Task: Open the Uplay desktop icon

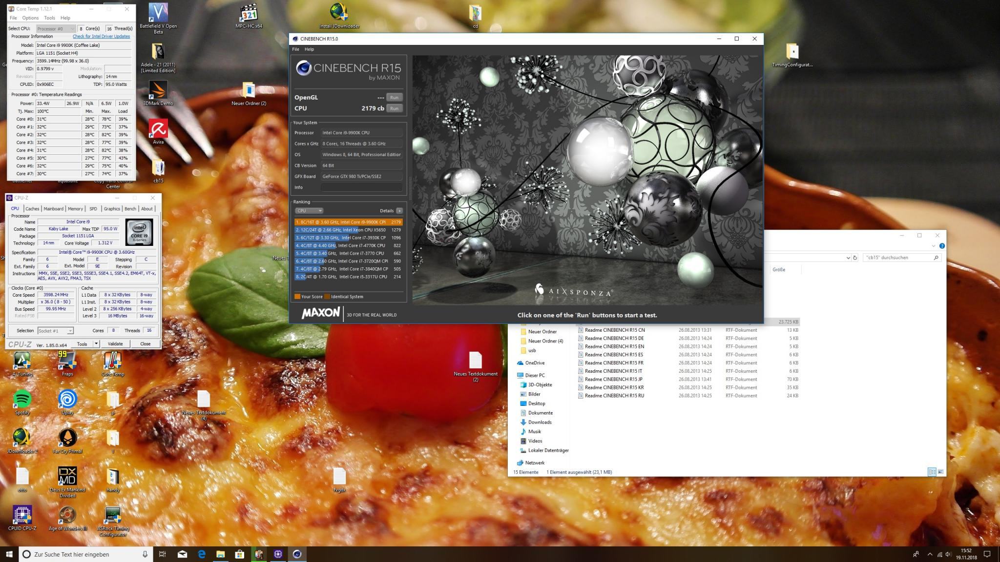Action: (67, 399)
